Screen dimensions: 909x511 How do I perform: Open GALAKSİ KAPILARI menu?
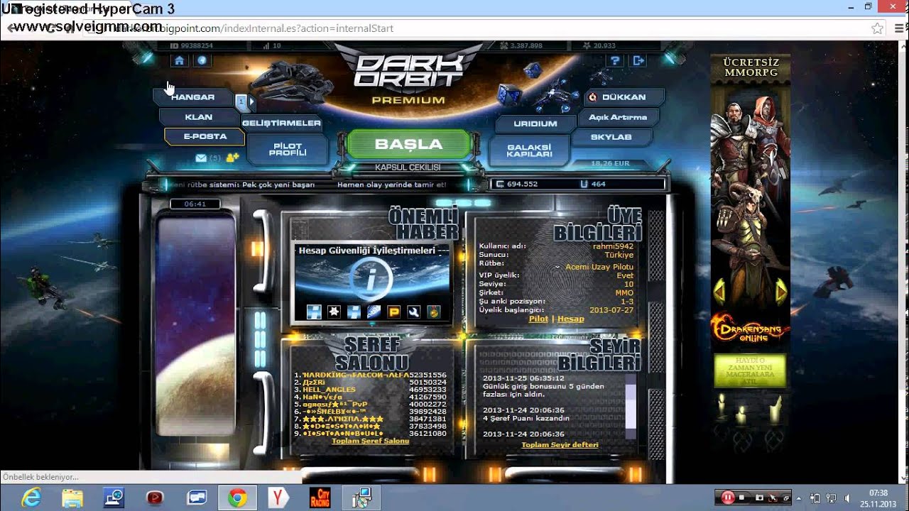pyautogui.click(x=529, y=150)
